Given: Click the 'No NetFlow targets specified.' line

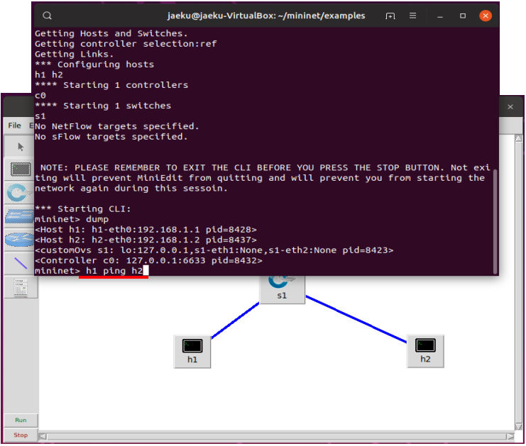Looking at the screenshot, I should click(x=117, y=126).
